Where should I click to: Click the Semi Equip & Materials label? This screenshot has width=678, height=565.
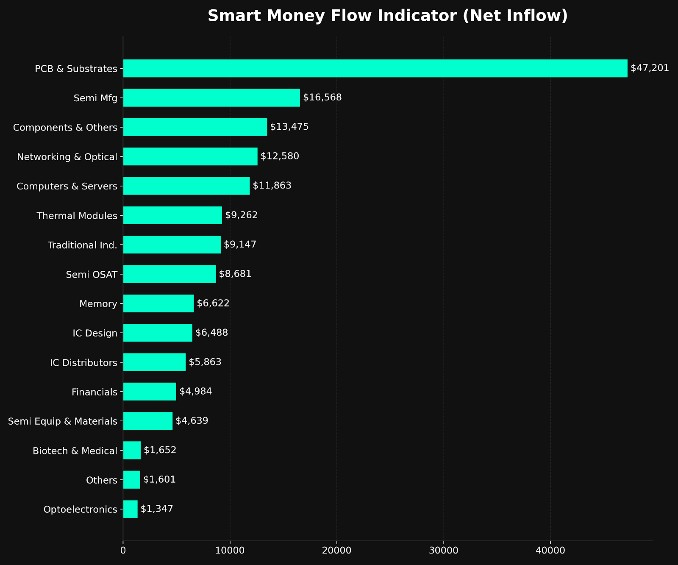pos(63,421)
